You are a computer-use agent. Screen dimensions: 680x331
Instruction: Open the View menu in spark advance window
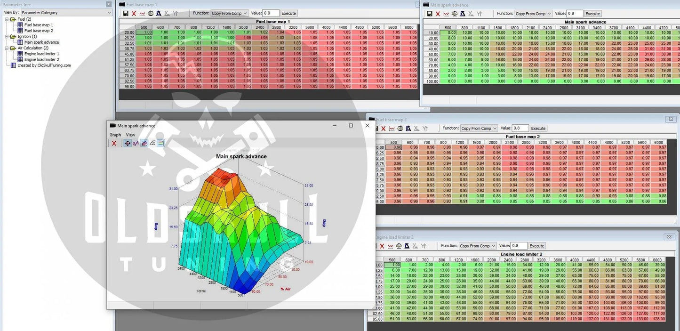click(x=130, y=135)
